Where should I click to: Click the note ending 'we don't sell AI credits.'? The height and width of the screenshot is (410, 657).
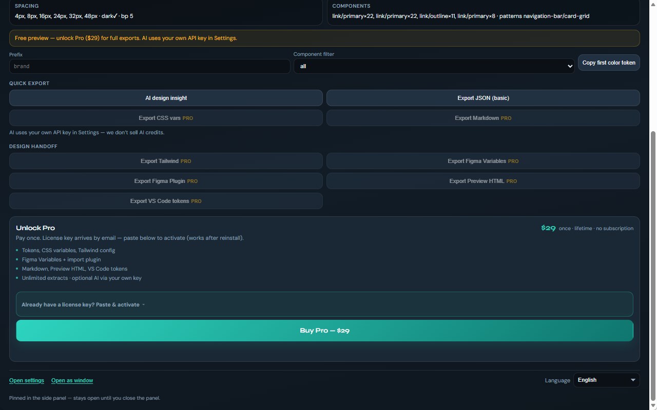coord(87,132)
